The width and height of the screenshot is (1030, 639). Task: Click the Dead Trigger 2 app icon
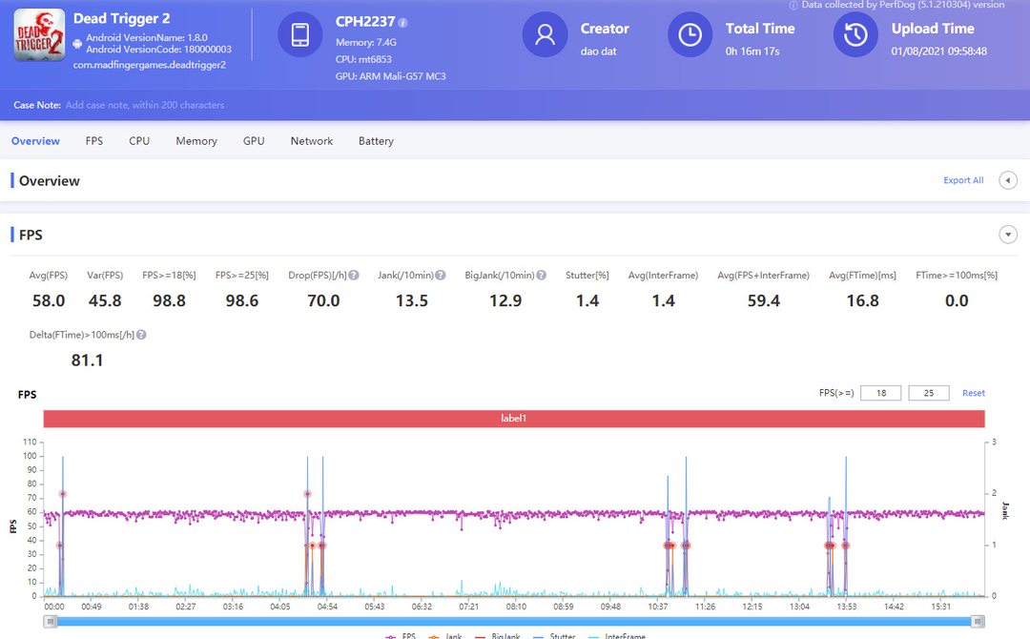click(39, 35)
